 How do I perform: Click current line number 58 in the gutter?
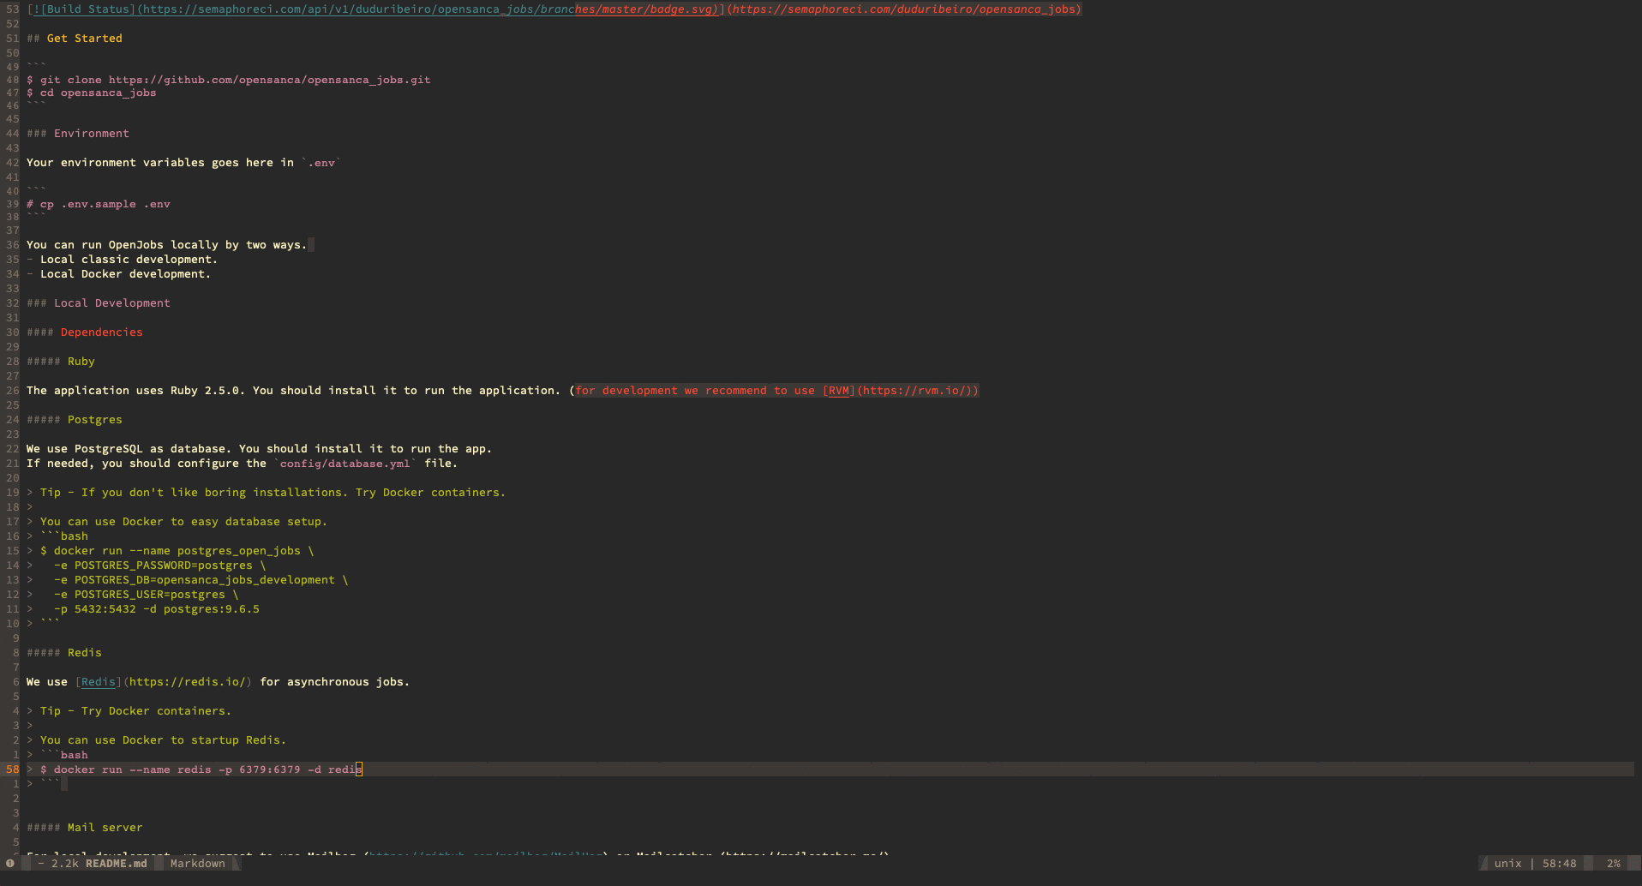click(x=13, y=769)
